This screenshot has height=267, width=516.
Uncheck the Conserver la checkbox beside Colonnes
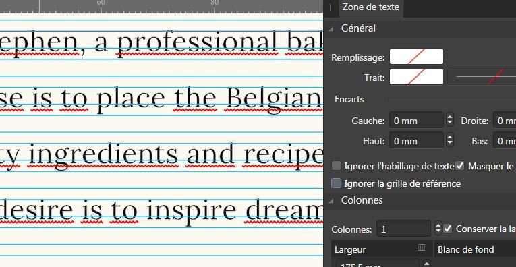[x=447, y=228]
